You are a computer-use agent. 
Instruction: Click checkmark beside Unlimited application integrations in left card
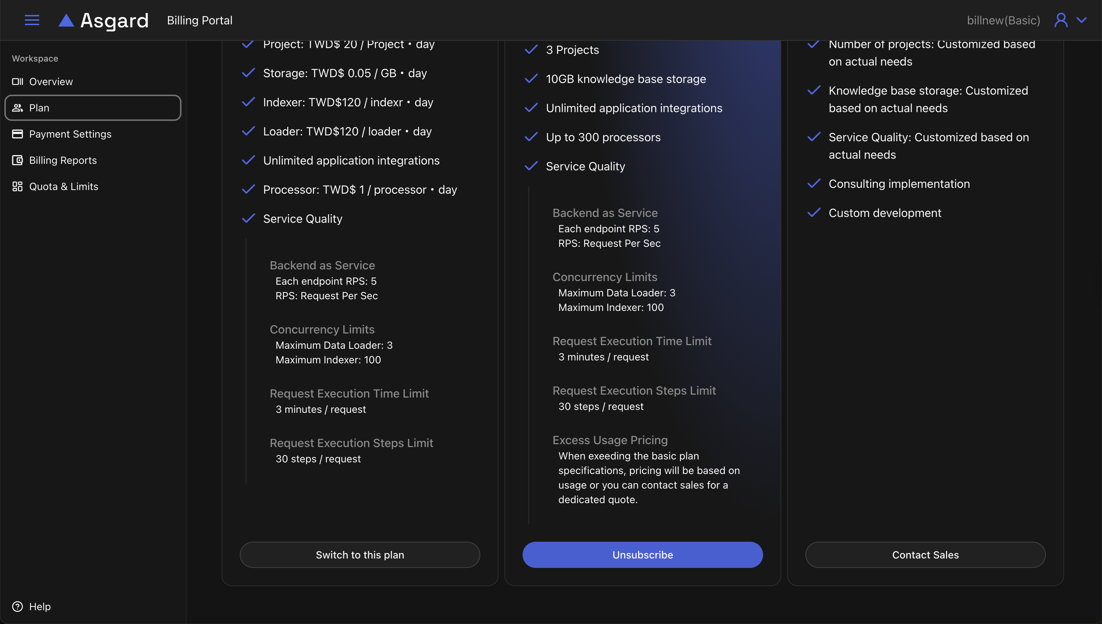[249, 160]
